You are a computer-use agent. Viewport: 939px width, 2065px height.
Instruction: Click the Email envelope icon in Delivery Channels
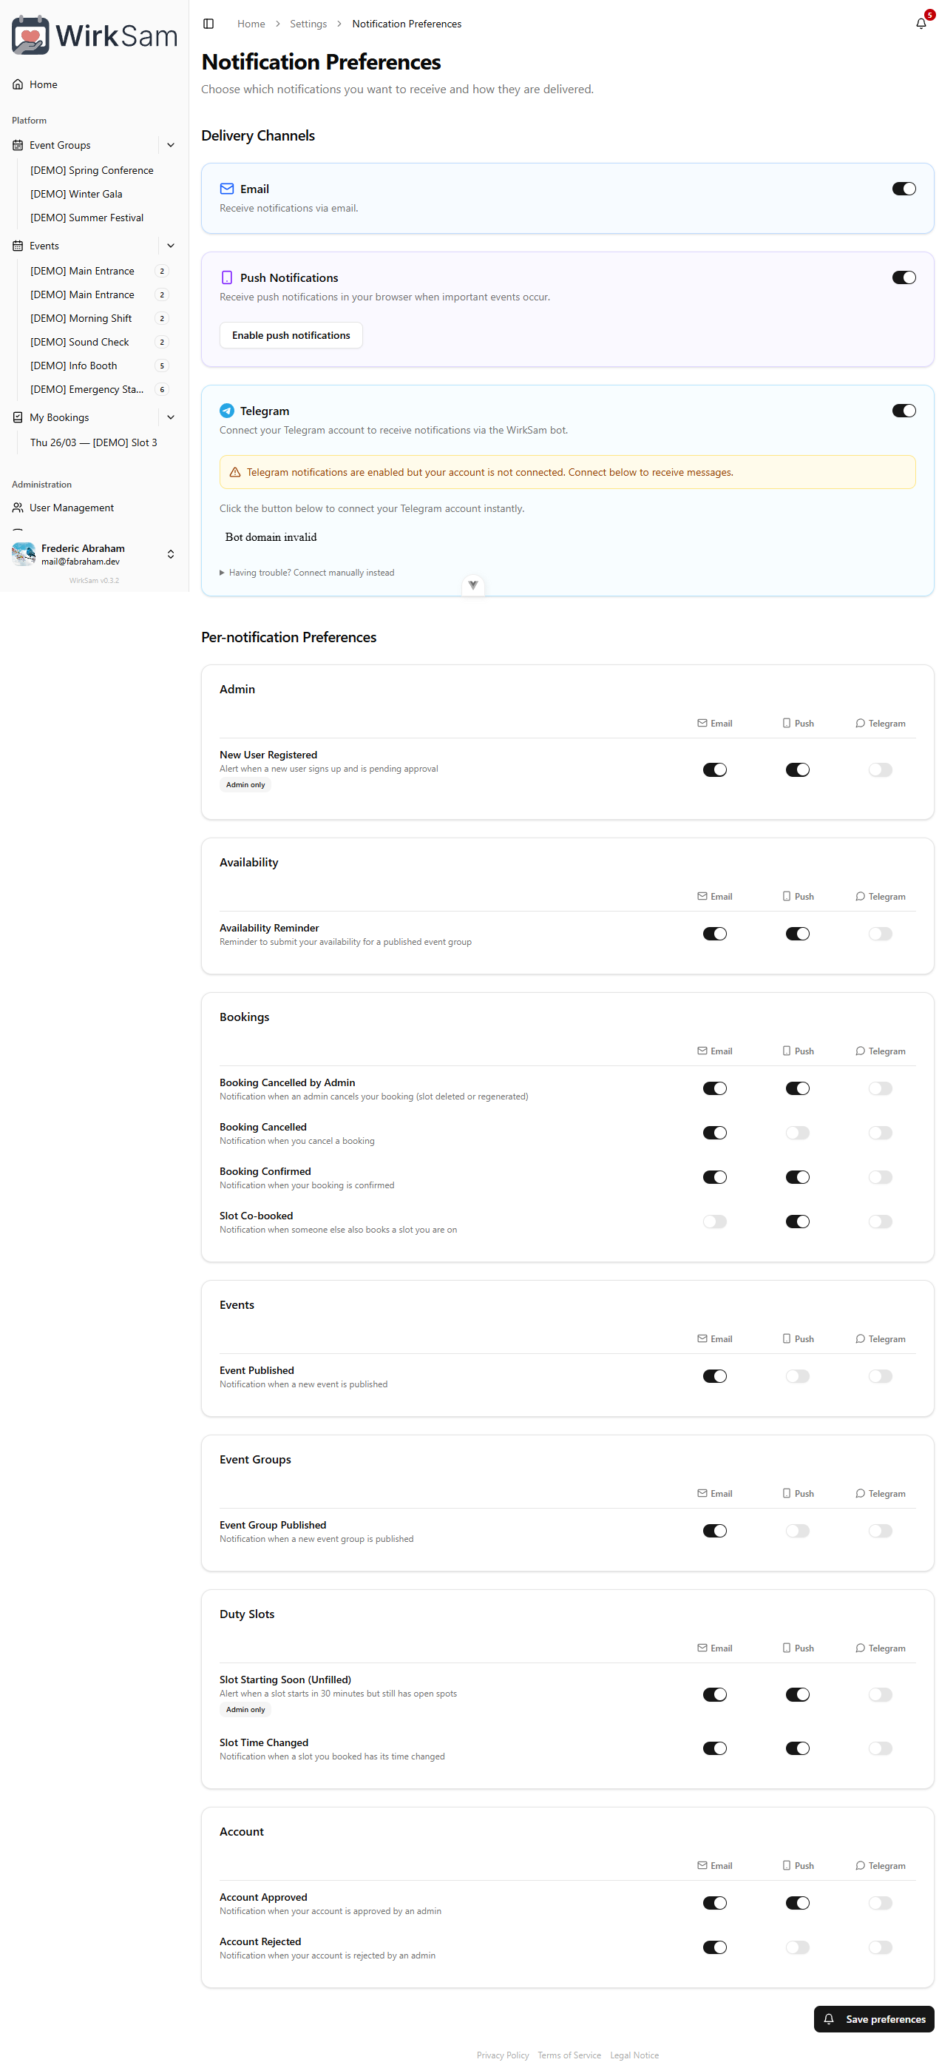(x=227, y=189)
